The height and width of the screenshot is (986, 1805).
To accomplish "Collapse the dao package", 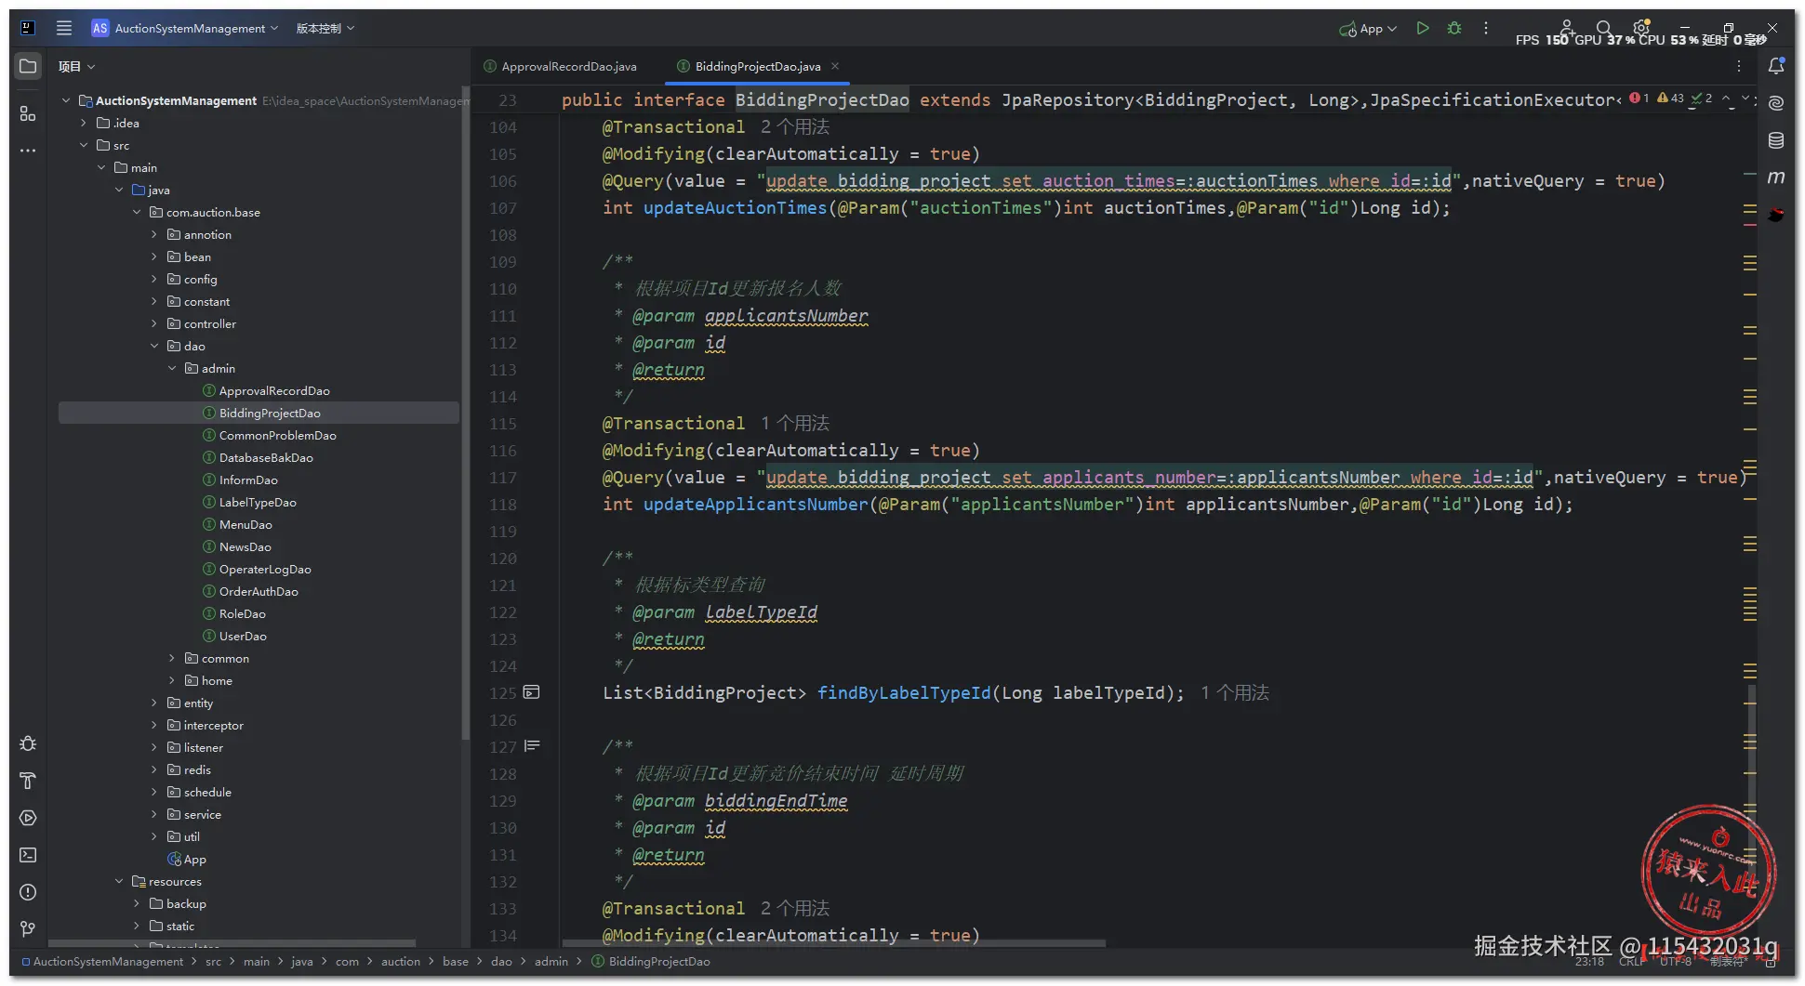I will click(x=154, y=346).
